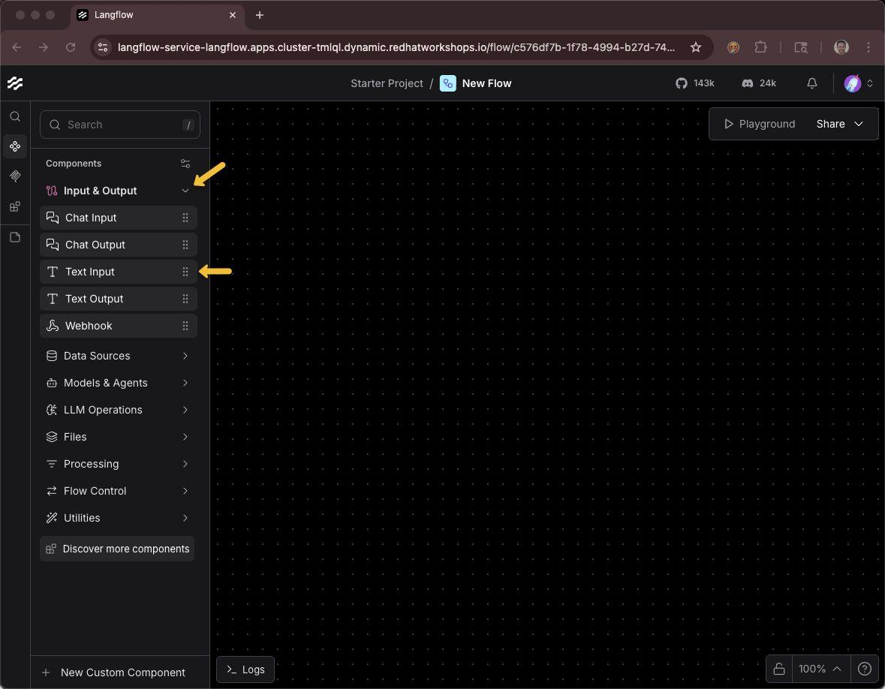Go to Starter Project via the breadcrumb
The width and height of the screenshot is (885, 689).
(x=387, y=83)
